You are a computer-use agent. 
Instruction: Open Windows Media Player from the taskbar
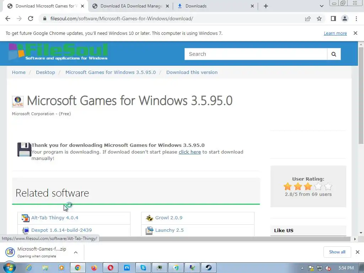[x=61, y=268]
